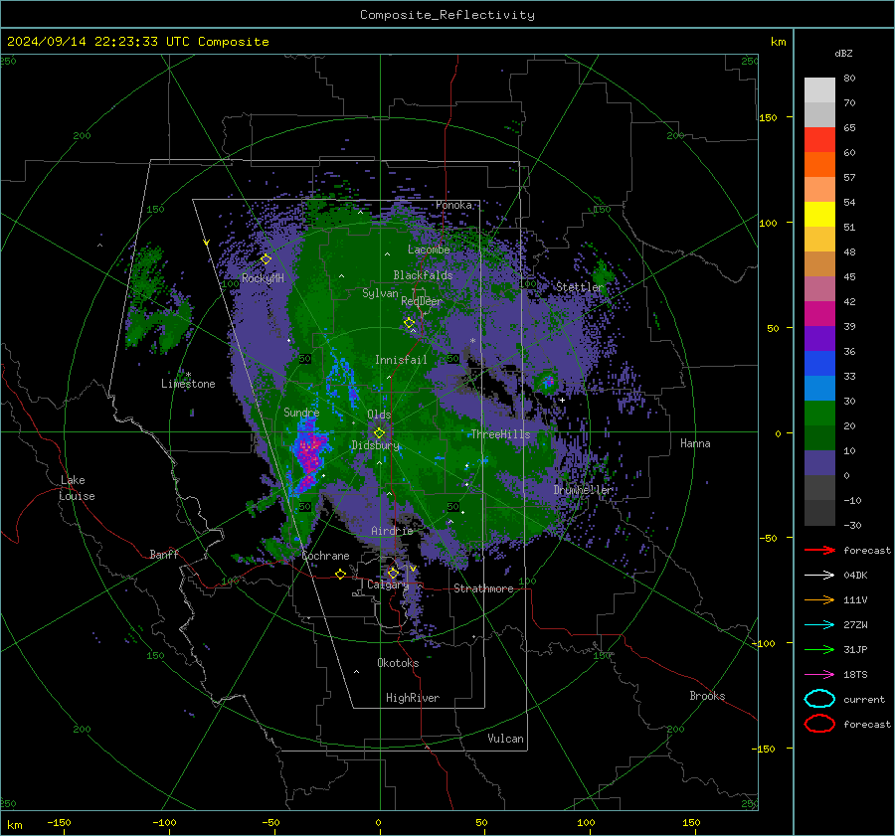
Task: Click the 'Brooks' city label
Action: 707,696
